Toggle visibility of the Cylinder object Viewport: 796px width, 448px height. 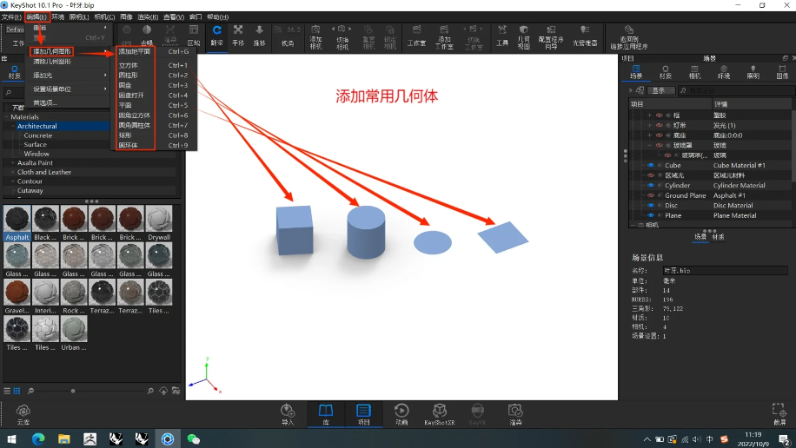[651, 185]
